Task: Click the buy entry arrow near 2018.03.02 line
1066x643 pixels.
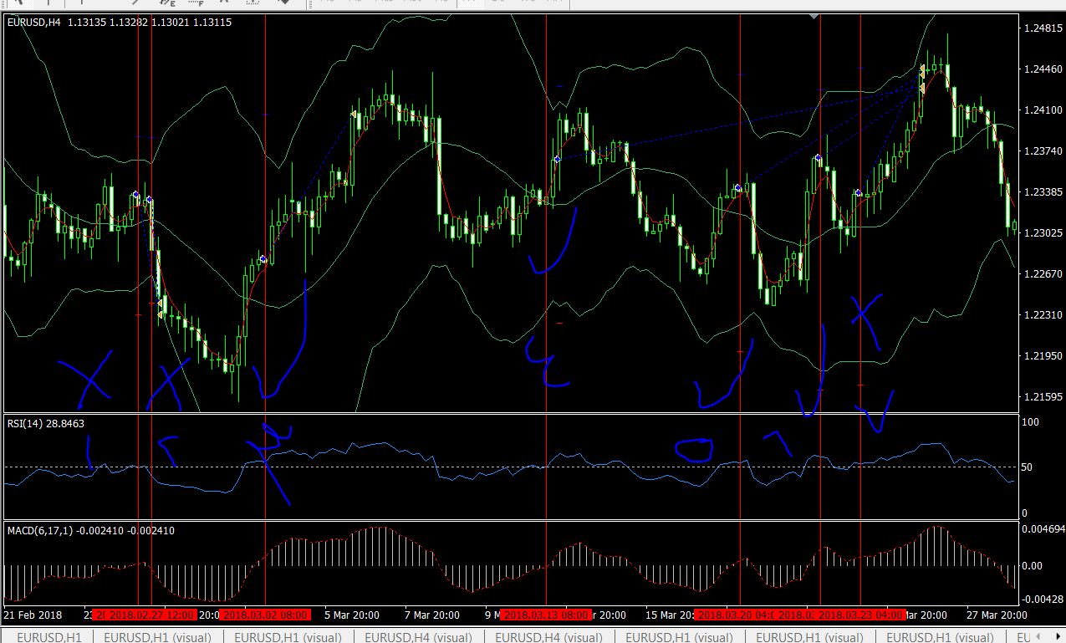Action: (263, 260)
